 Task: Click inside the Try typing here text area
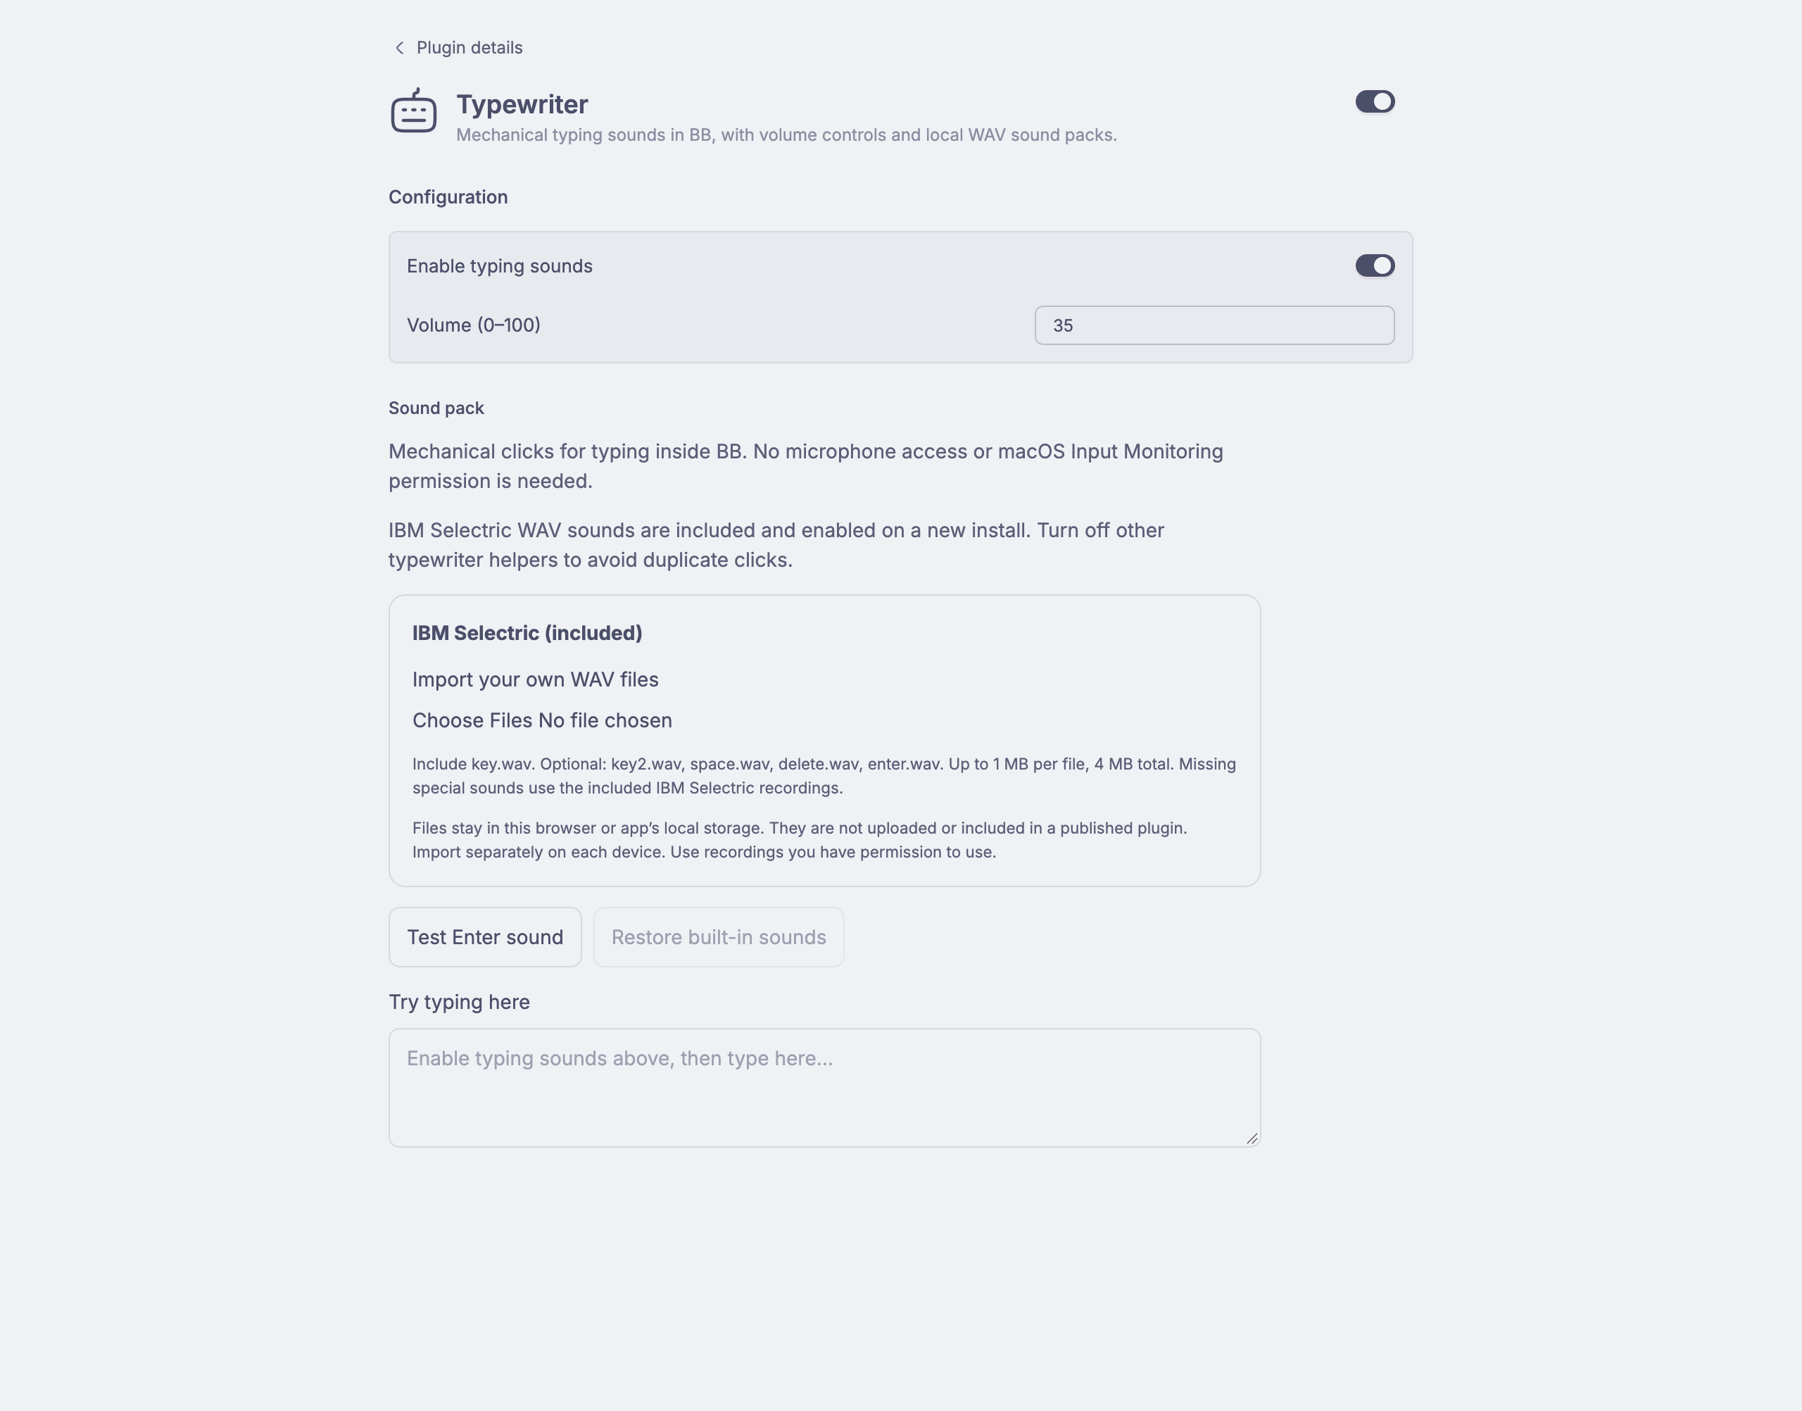pos(824,1087)
